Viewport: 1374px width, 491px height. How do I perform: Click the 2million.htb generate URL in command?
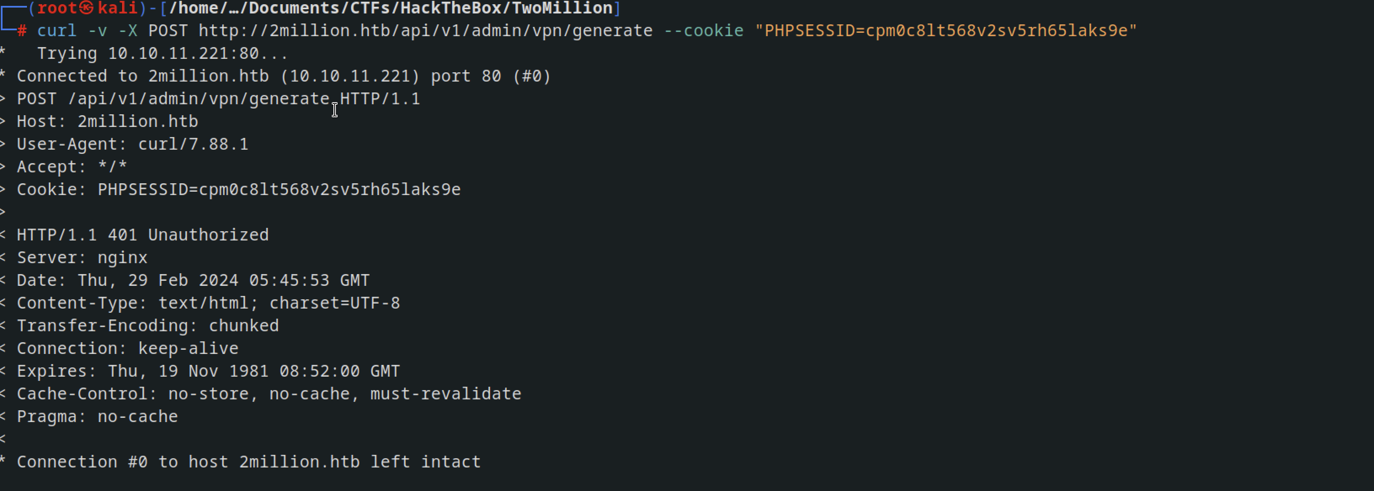pyautogui.click(x=425, y=31)
